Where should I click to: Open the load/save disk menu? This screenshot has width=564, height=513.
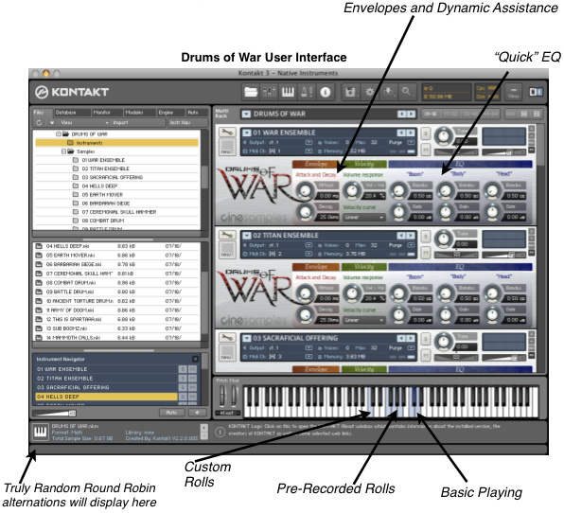coord(350,92)
